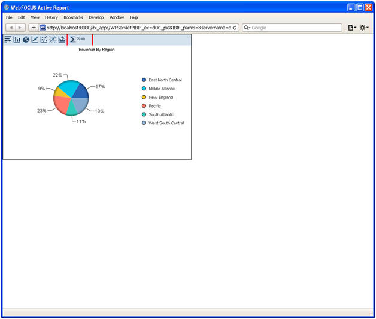Add bookmark with the plus button

[x=34, y=28]
